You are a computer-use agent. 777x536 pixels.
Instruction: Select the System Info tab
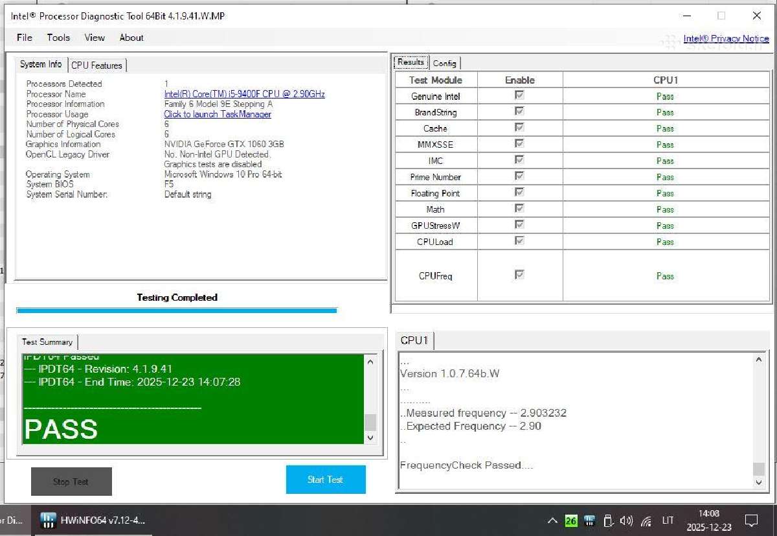tap(41, 64)
